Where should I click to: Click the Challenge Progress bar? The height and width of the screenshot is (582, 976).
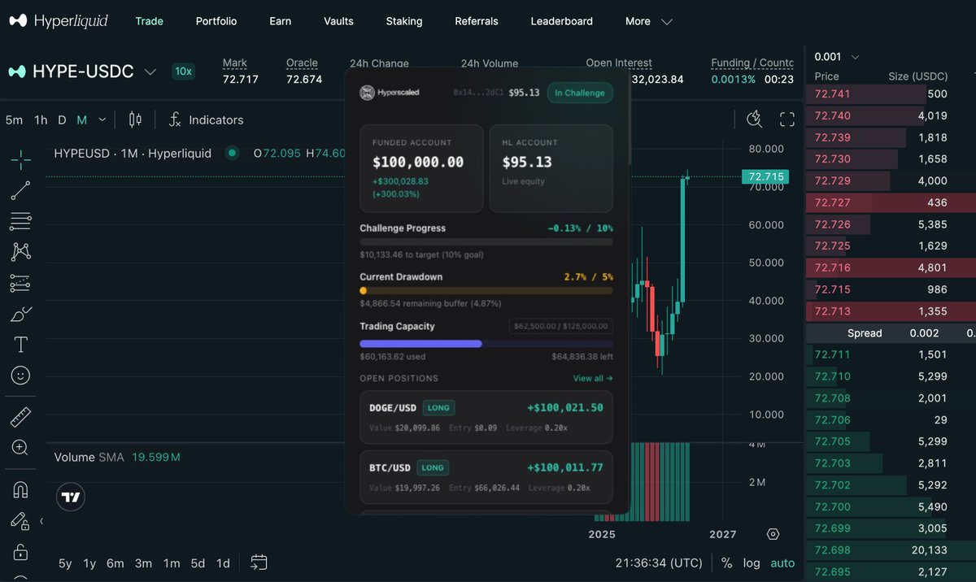coord(486,241)
